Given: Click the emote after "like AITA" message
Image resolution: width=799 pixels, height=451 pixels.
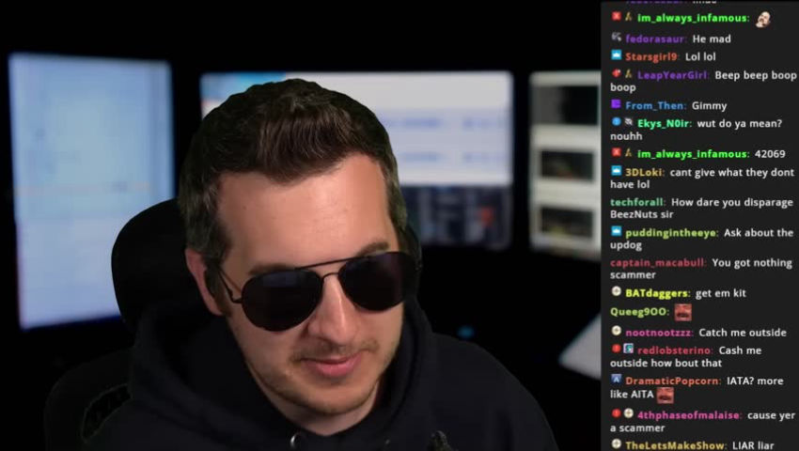Looking at the screenshot, I should pos(665,395).
